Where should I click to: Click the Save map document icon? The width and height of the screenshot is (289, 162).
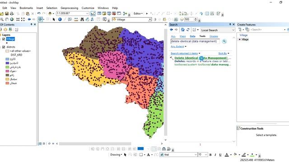pyautogui.click(x=7, y=13)
